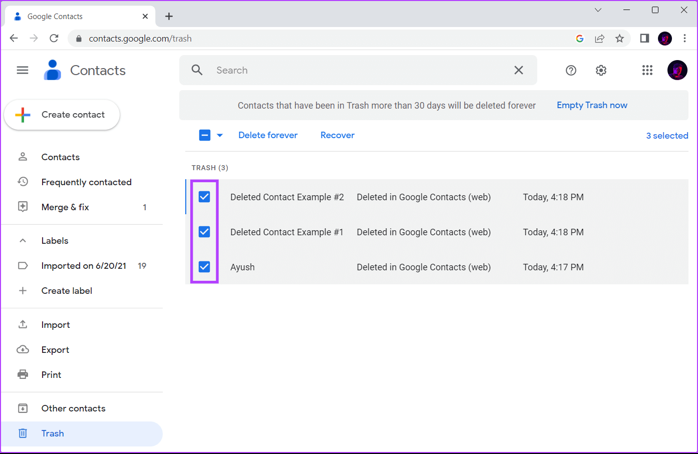Image resolution: width=698 pixels, height=454 pixels.
Task: Click the archive icon beside Other contacts
Action: coord(23,408)
